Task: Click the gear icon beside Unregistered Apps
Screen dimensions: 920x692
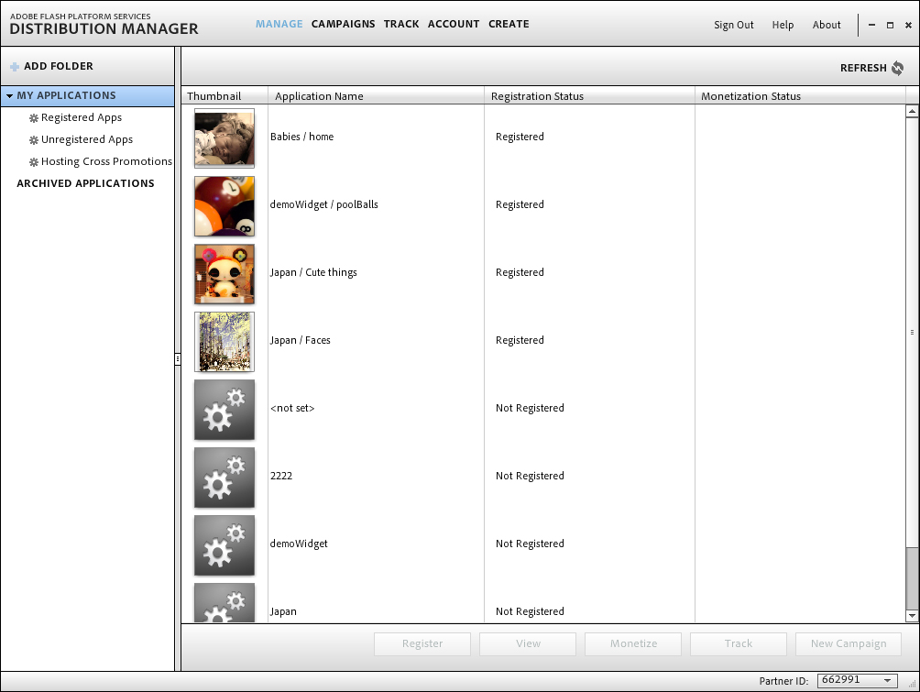Action: (33, 140)
